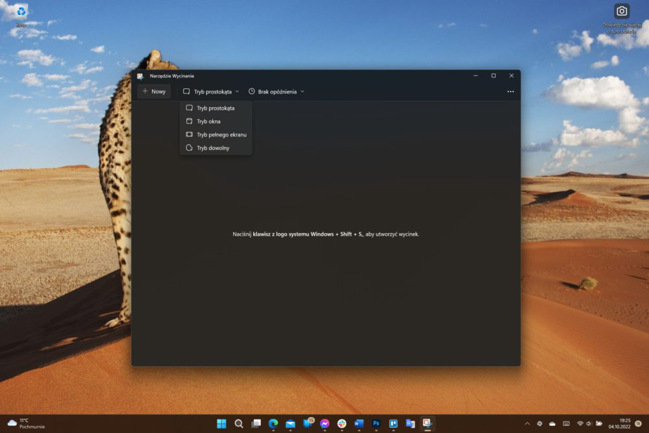Open Slack from the taskbar
649x433 pixels.
coord(342,423)
